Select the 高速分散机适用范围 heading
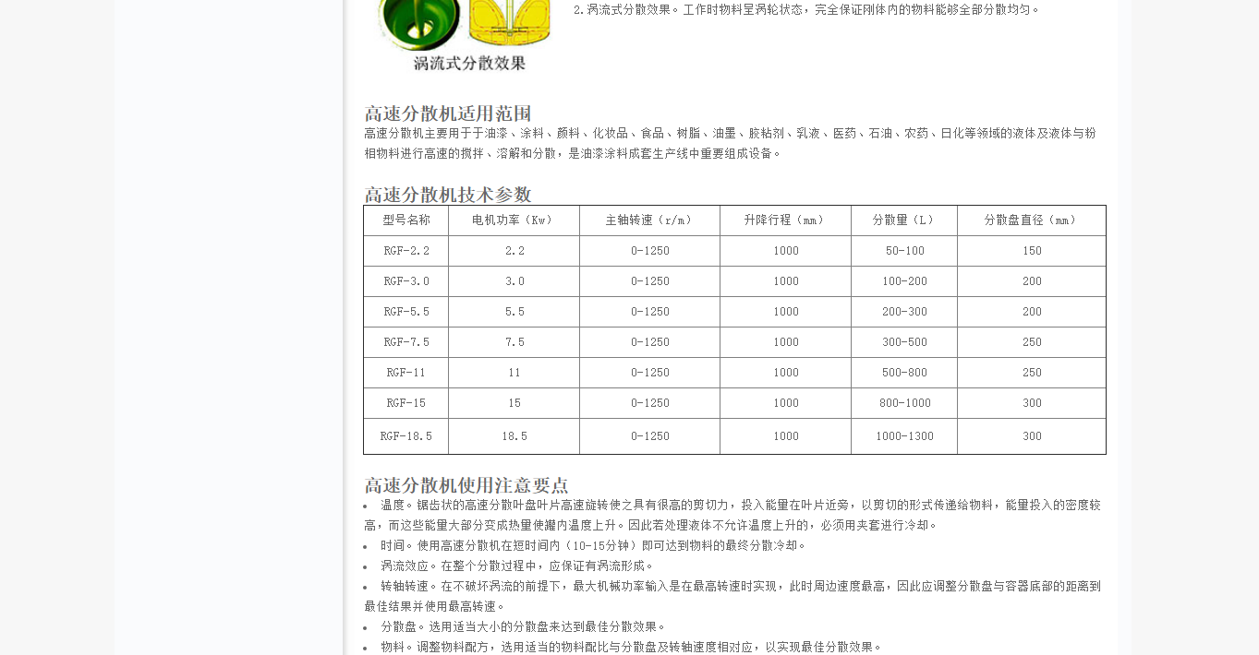The height and width of the screenshot is (655, 1259). tap(448, 113)
